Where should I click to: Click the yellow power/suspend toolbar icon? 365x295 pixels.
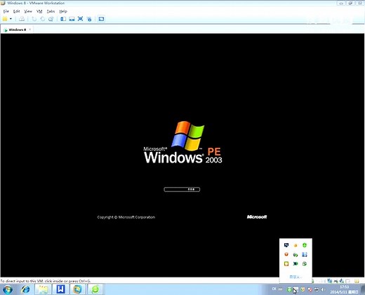[5, 19]
